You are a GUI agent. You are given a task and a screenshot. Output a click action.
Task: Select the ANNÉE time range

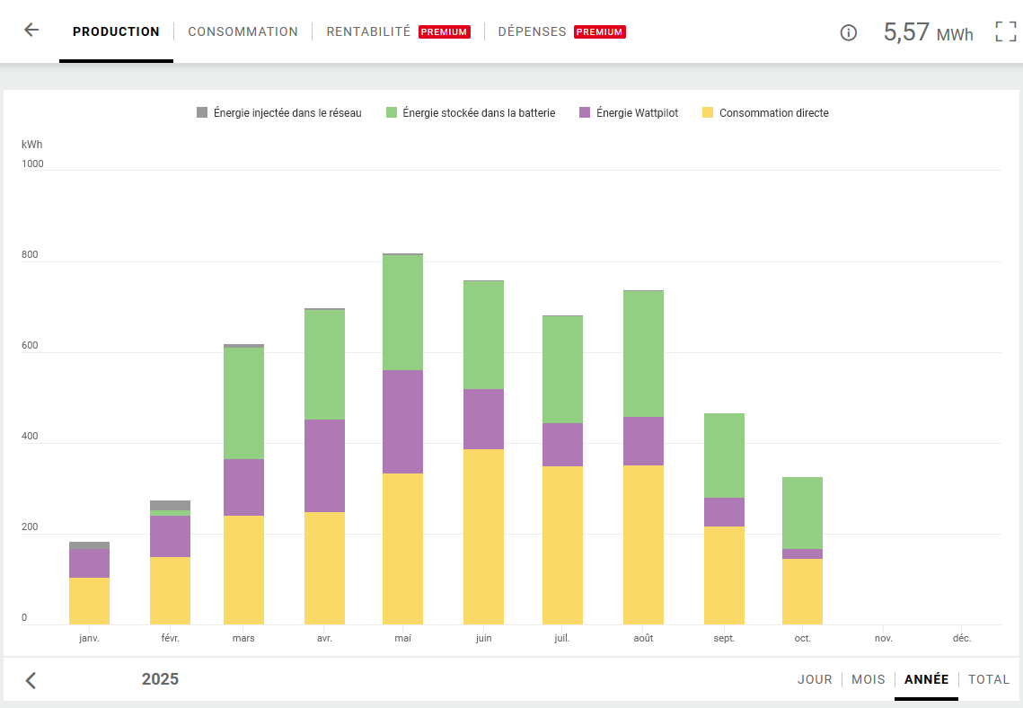click(926, 679)
